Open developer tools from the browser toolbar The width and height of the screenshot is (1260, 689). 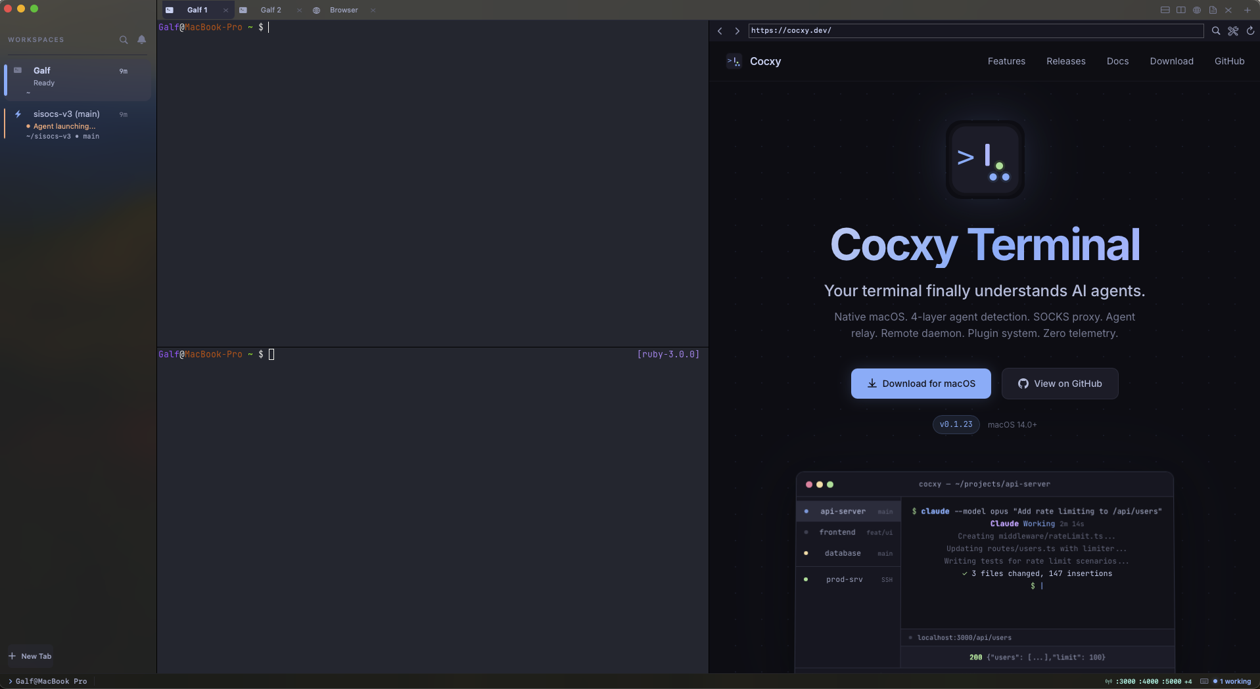[1233, 31]
